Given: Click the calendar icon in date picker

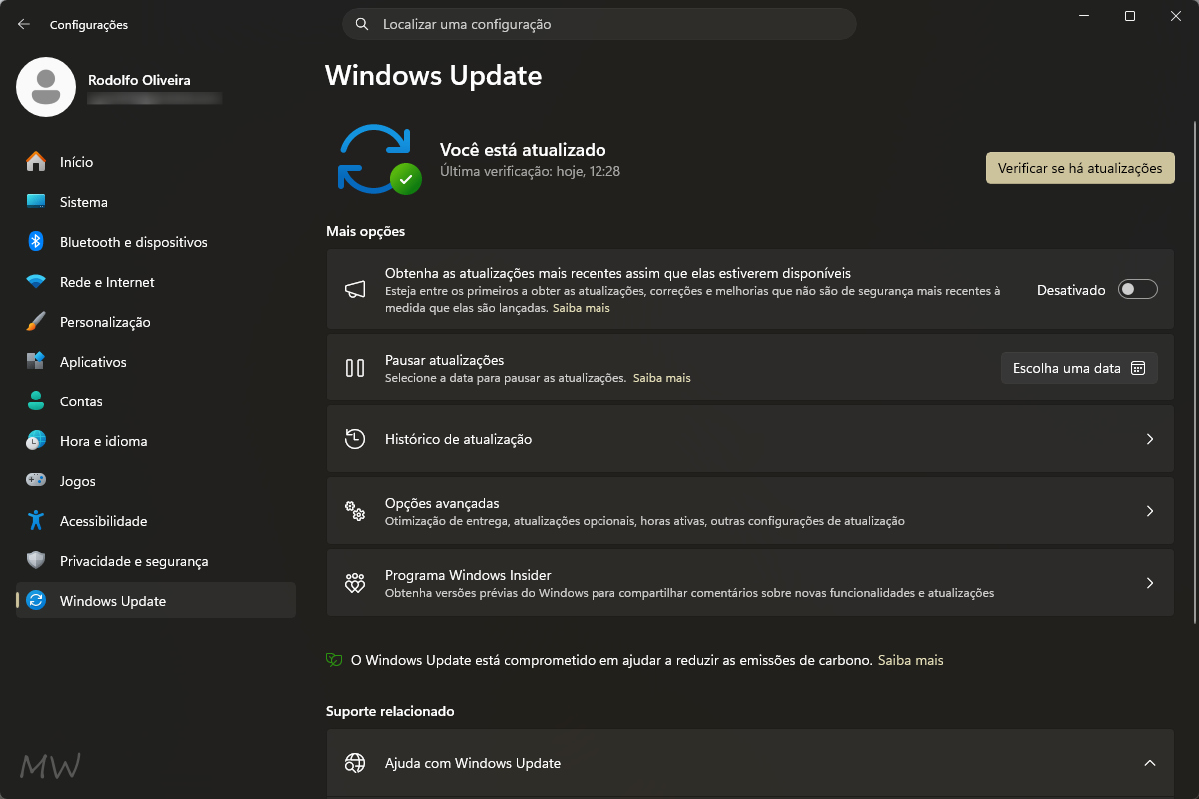Looking at the screenshot, I should 1137,368.
